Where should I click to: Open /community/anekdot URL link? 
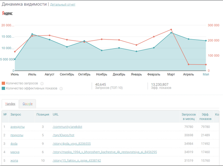pyautogui.click(x=68, y=127)
